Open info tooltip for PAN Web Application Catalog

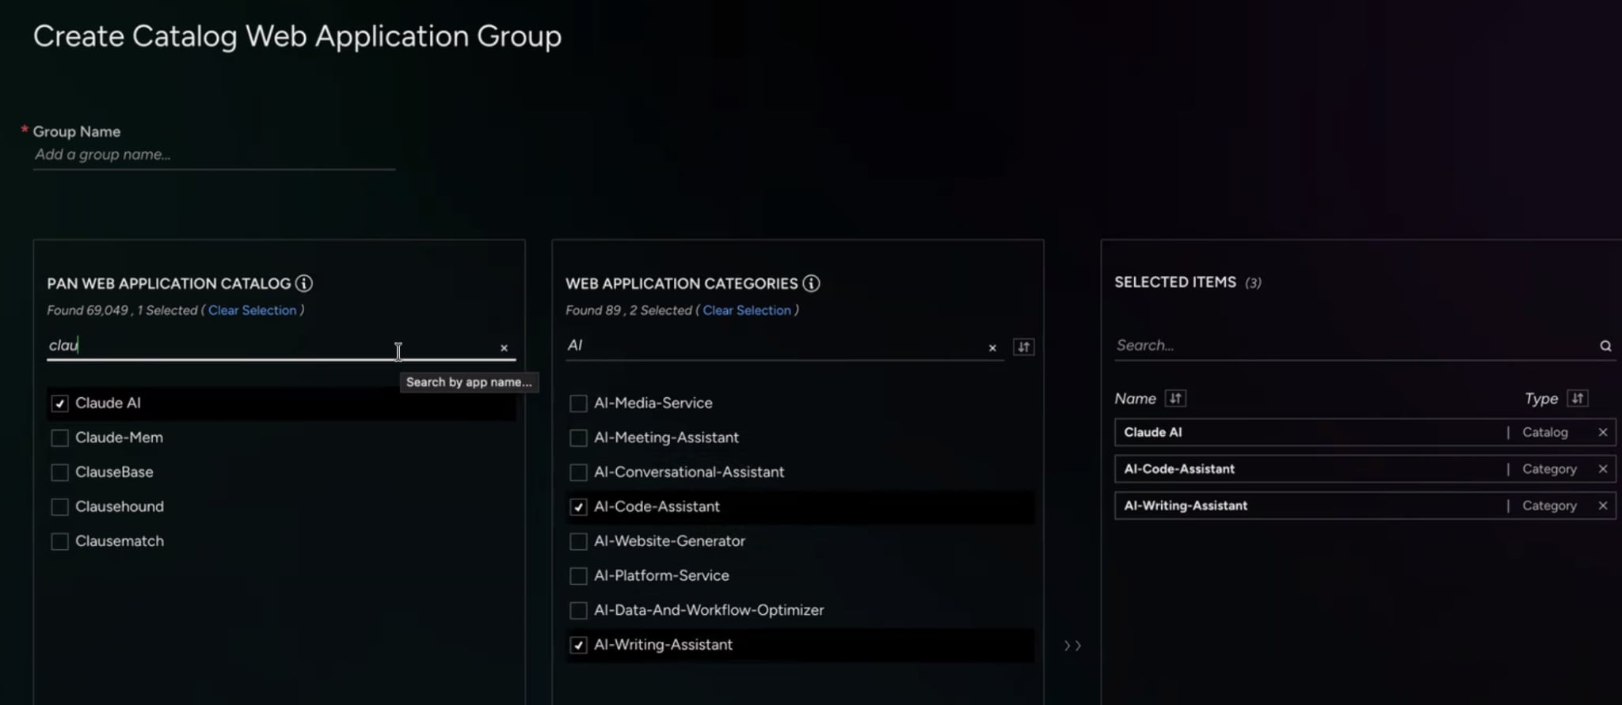pos(304,283)
